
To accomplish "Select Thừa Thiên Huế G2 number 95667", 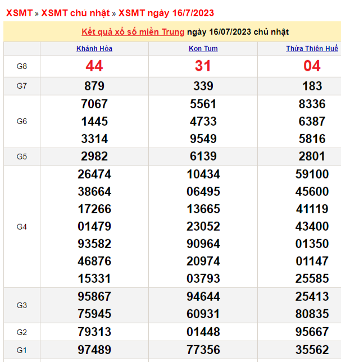I will pyautogui.click(x=312, y=332).
